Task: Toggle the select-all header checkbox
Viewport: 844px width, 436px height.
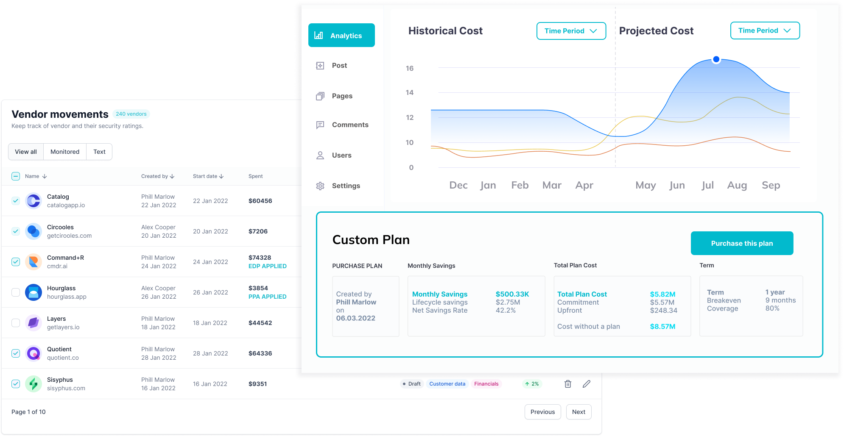Action: tap(16, 176)
